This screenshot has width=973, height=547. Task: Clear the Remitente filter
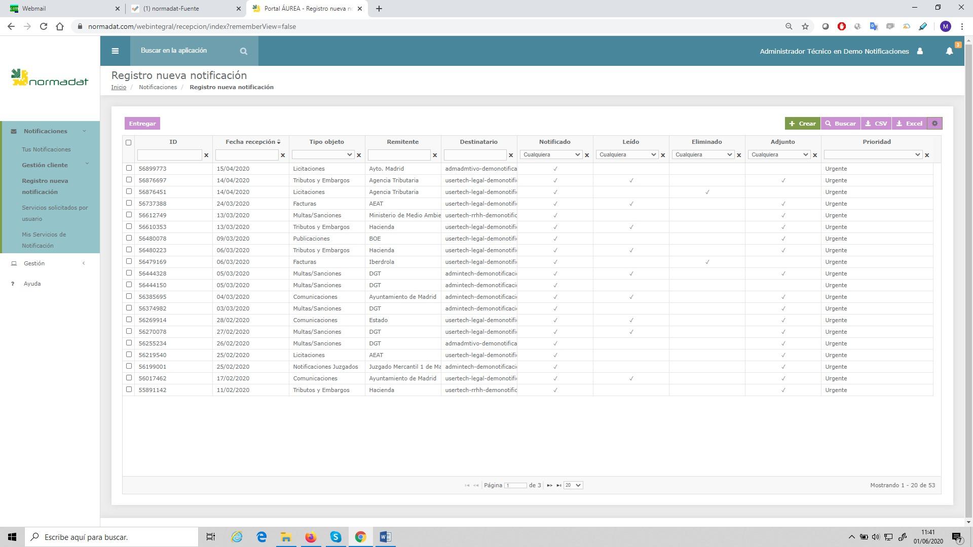click(435, 155)
